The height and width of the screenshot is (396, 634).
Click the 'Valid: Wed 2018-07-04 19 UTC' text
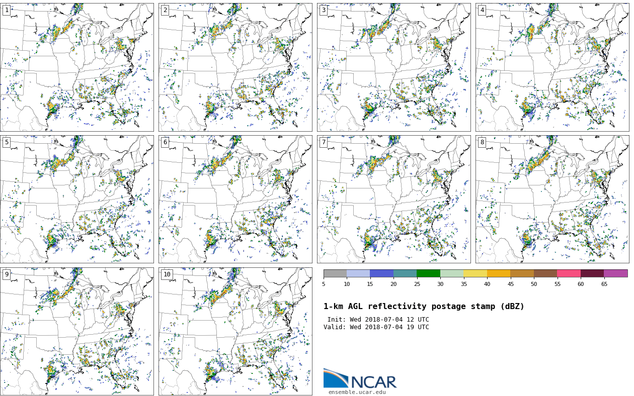tap(376, 327)
